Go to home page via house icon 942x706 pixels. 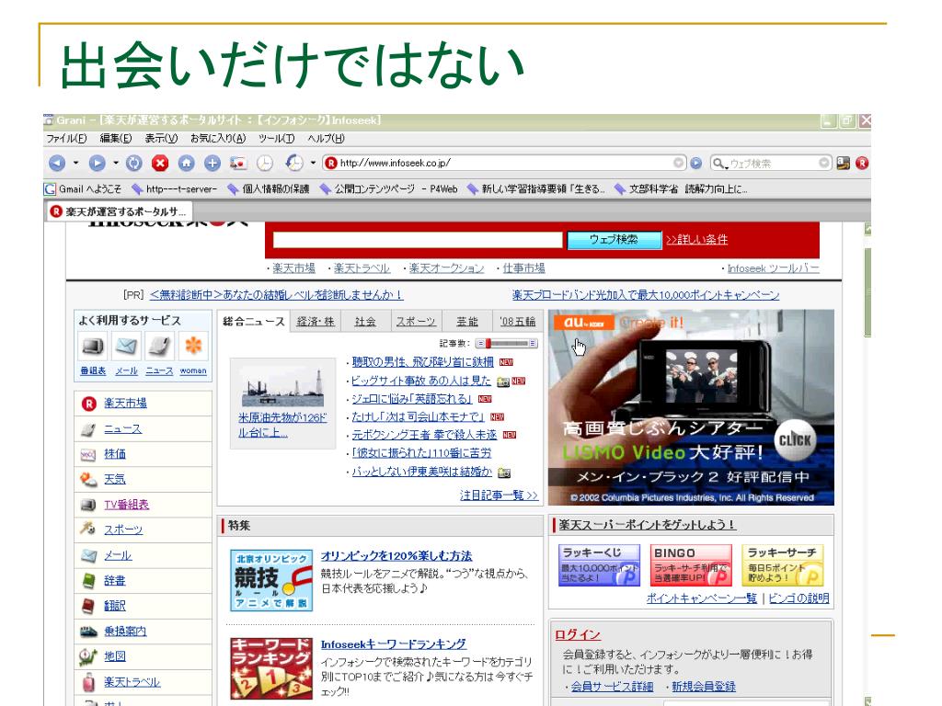pyautogui.click(x=186, y=163)
